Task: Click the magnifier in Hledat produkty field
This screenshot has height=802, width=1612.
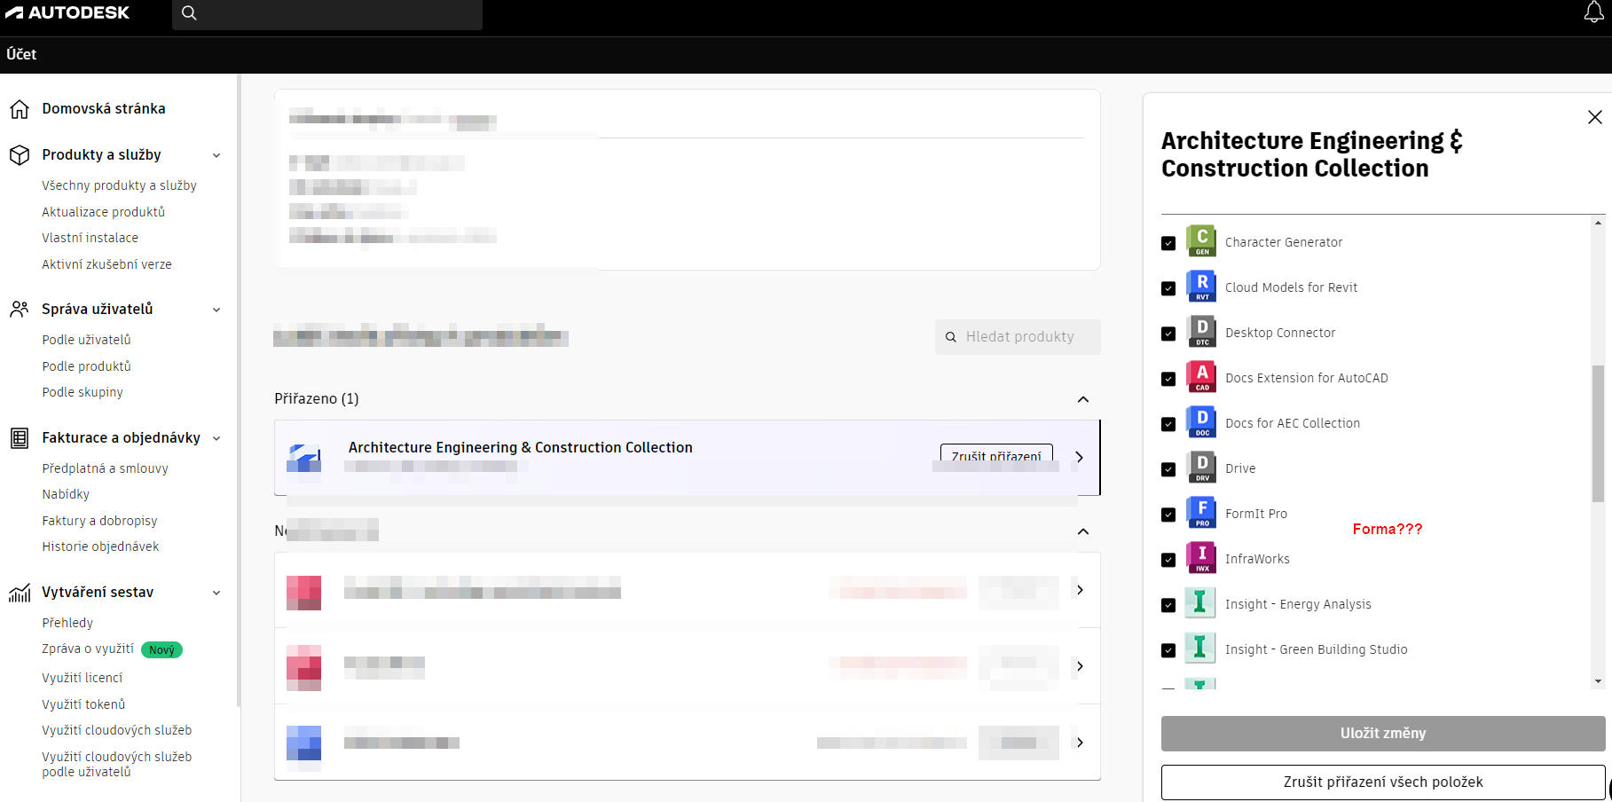Action: 951,337
